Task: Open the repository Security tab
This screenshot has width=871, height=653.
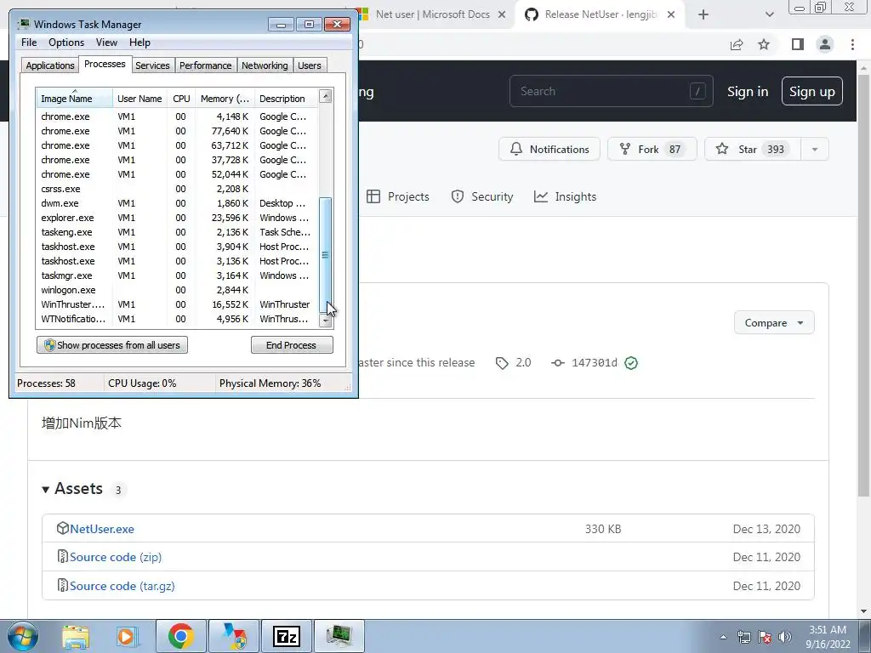Action: click(481, 196)
